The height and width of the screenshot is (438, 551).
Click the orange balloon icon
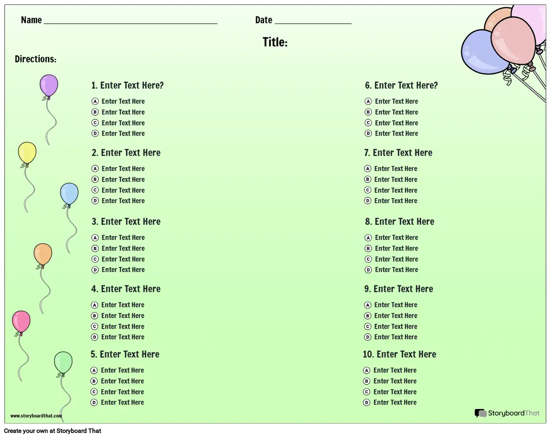43,254
